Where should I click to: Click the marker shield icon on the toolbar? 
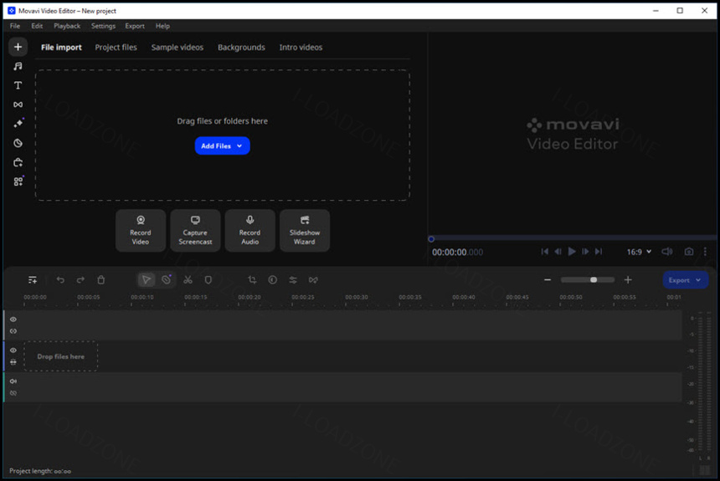tap(208, 279)
